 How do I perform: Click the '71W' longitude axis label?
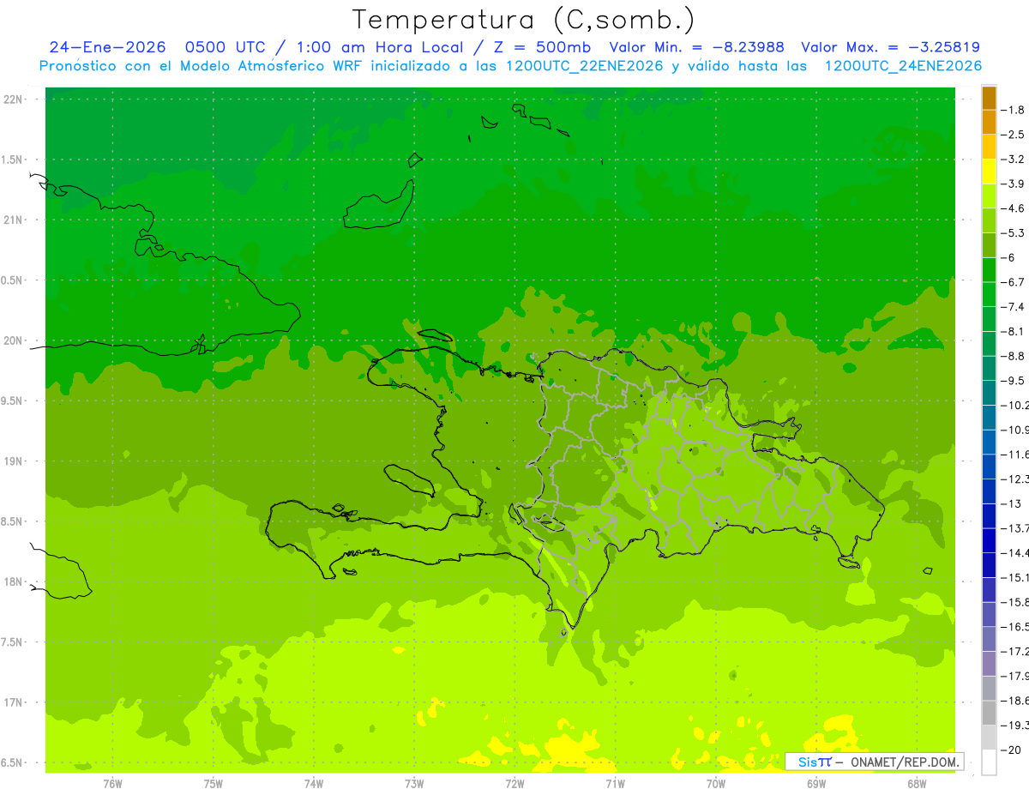[615, 784]
